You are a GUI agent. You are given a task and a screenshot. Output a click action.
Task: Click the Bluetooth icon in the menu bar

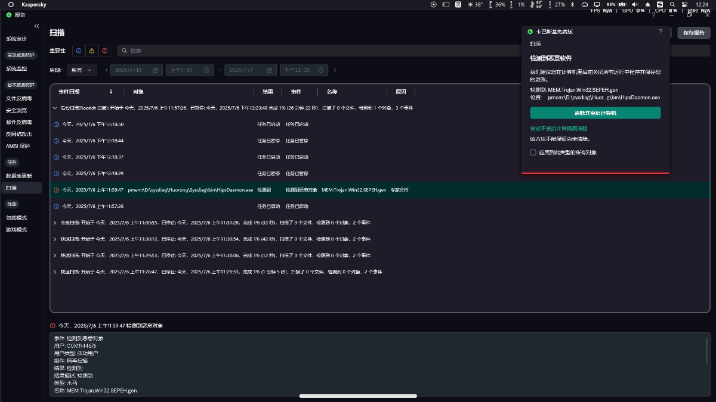[x=572, y=4]
